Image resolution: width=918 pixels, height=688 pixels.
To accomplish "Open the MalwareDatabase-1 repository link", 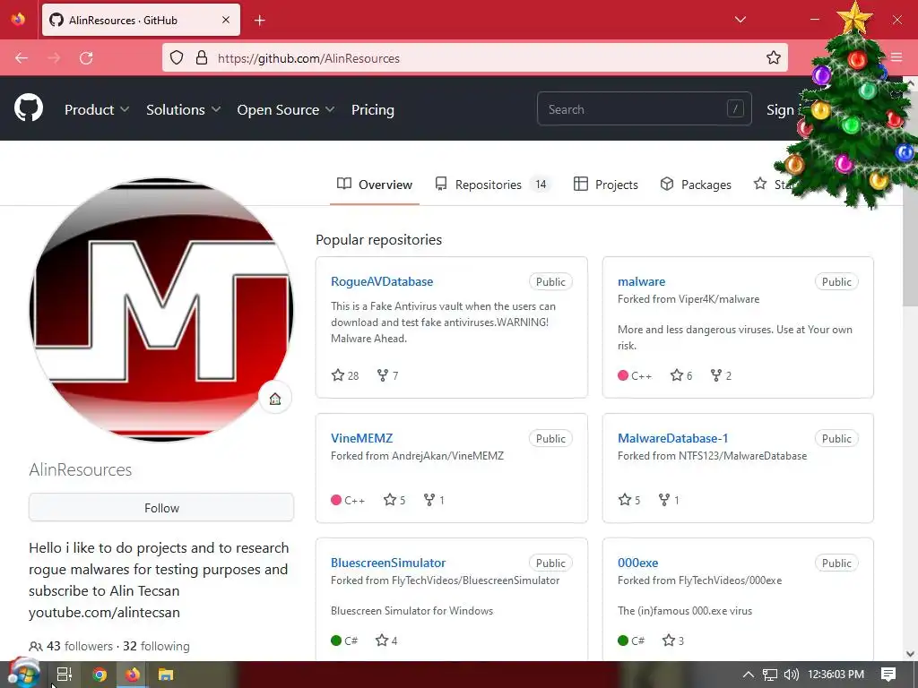I will [672, 438].
